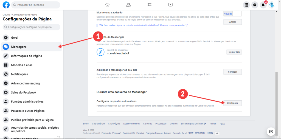The height and width of the screenshot is (139, 281).
Task: Switch language to Português (Portugal)
Action: tap(111, 133)
